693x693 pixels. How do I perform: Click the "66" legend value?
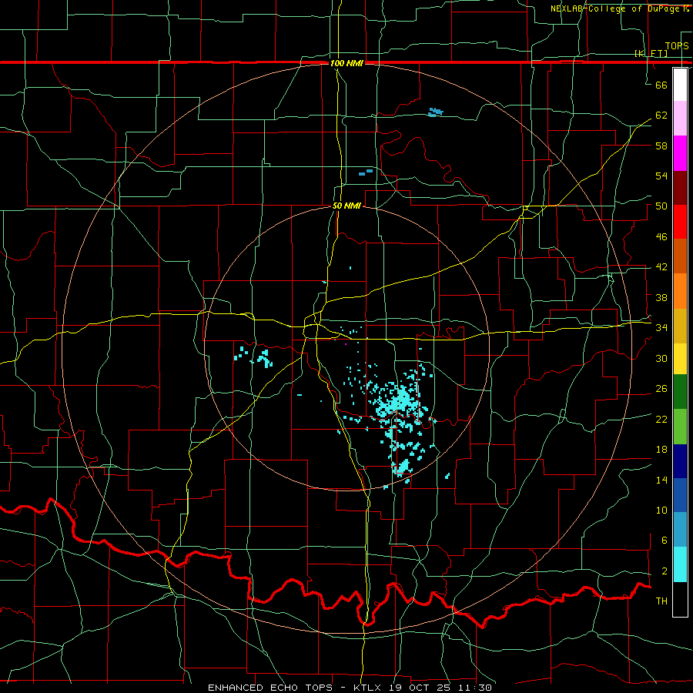(661, 85)
